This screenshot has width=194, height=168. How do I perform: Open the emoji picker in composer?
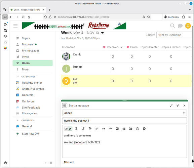coord(137,129)
